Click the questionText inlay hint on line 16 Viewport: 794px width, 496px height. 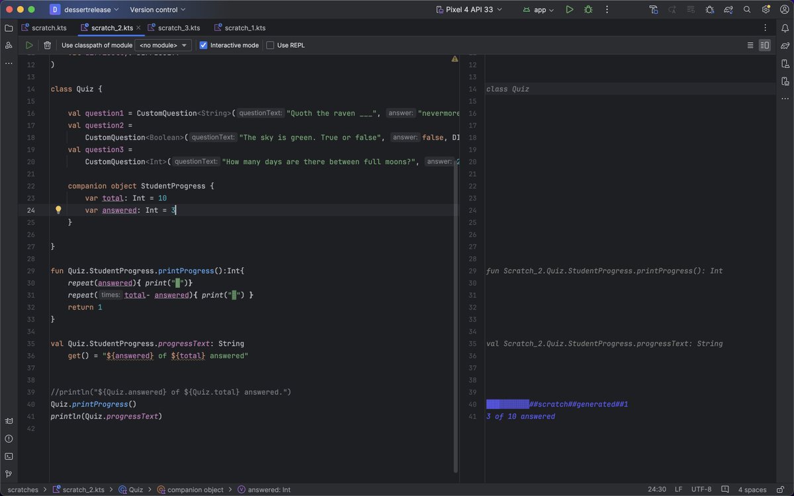pyautogui.click(x=261, y=113)
